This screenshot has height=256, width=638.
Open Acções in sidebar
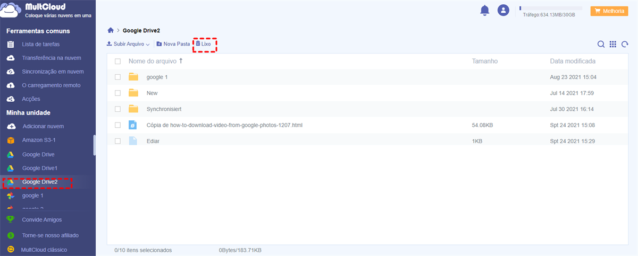pos(31,99)
